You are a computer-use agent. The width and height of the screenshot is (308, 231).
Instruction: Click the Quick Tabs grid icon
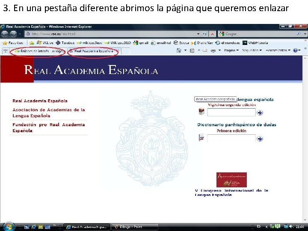coord(5,51)
